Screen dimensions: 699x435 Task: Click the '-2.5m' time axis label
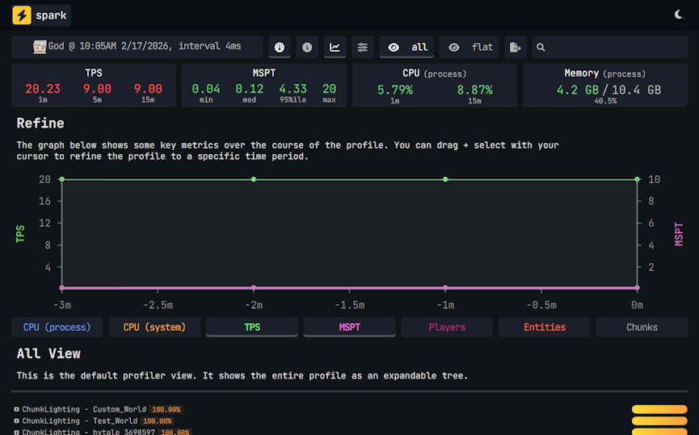(x=158, y=305)
